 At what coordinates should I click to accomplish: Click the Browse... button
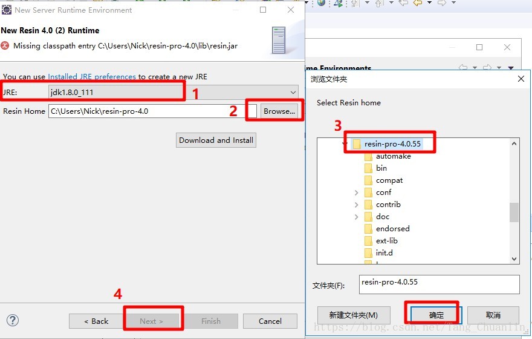[x=279, y=111]
